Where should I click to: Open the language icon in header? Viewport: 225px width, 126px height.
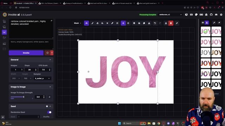tap(201, 15)
